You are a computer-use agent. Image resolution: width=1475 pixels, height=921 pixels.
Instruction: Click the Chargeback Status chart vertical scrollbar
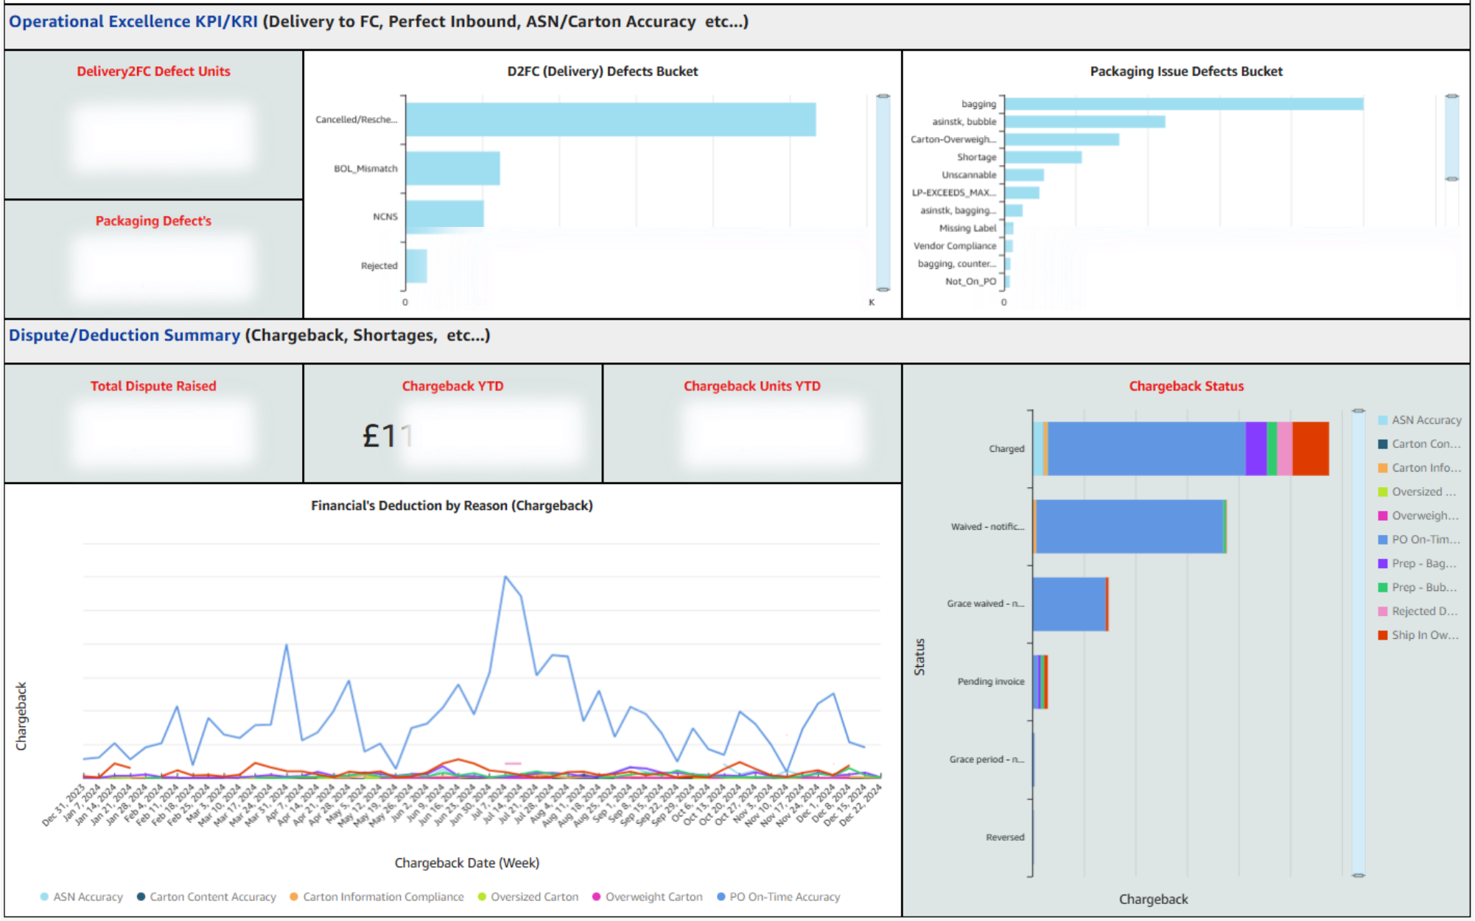coord(1359,641)
